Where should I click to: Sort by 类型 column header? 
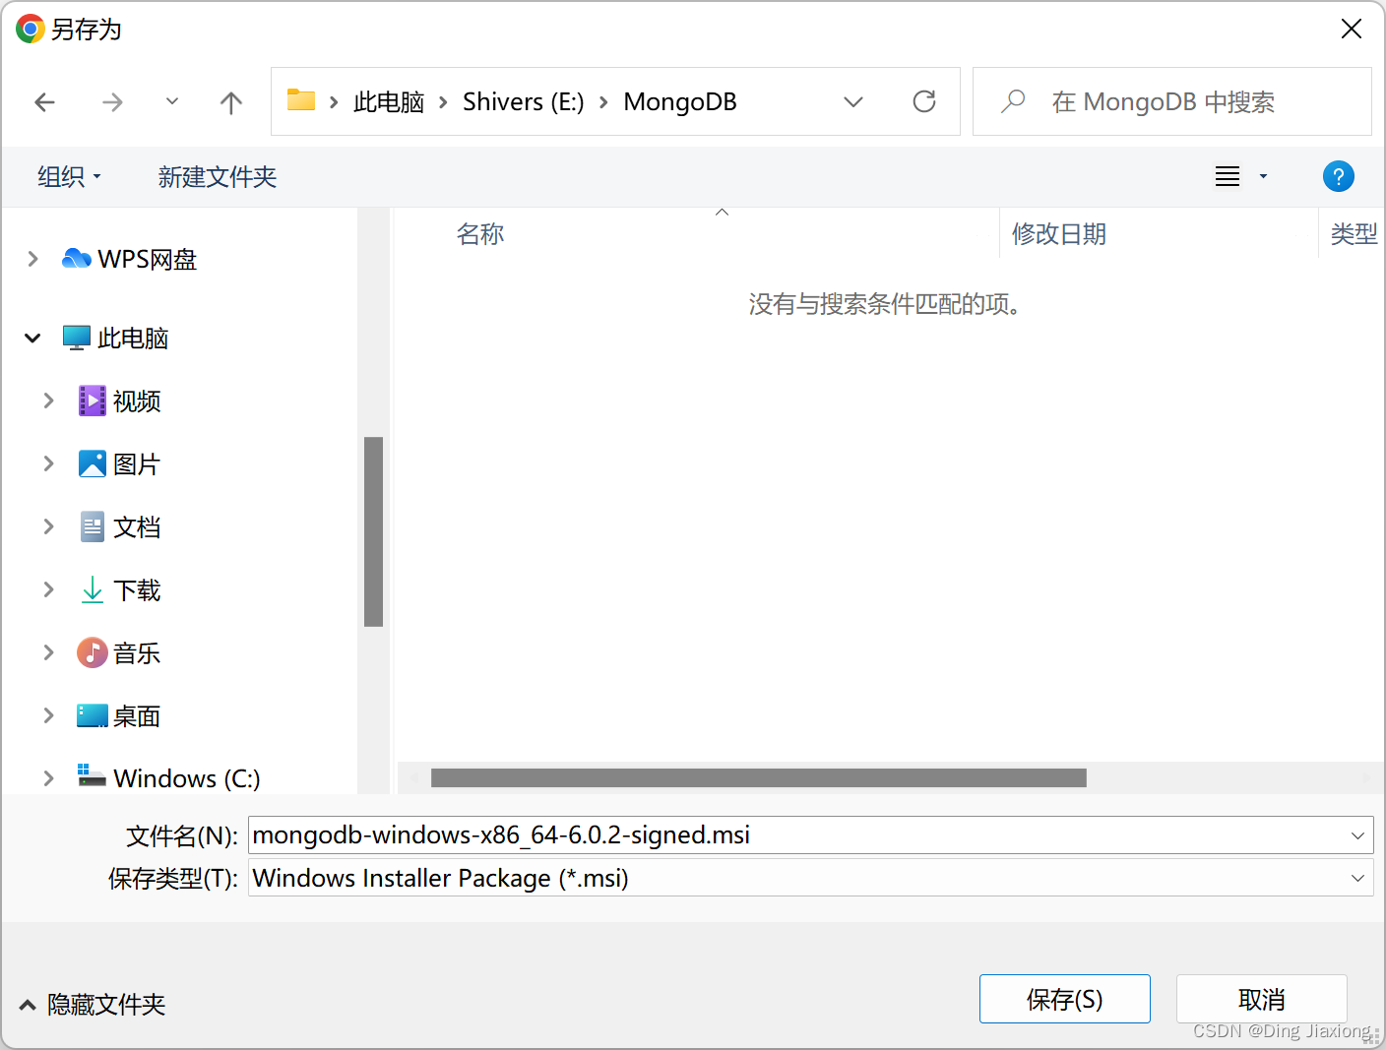coord(1353,234)
